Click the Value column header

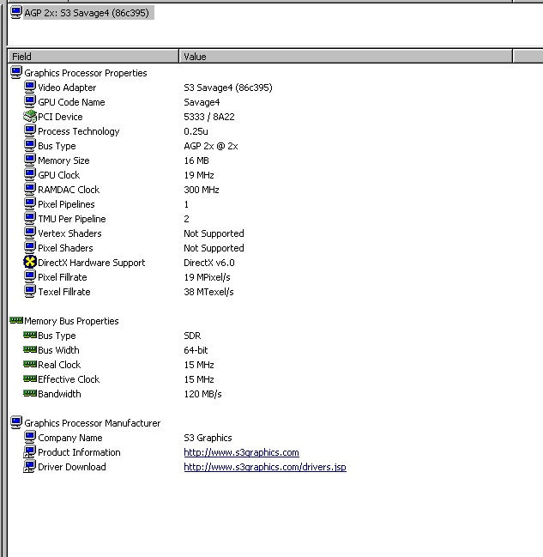point(346,57)
